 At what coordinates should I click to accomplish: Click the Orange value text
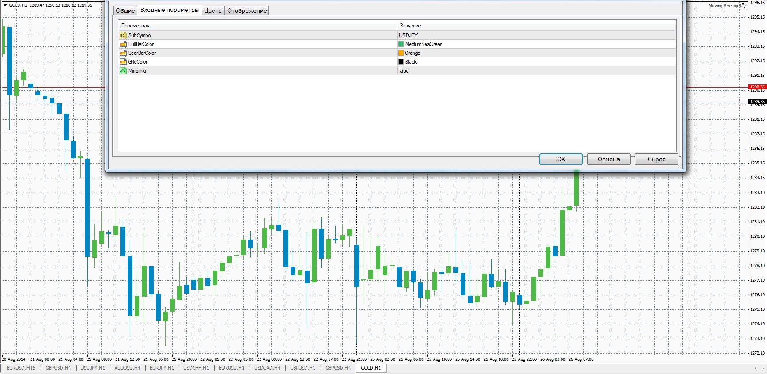pos(413,53)
